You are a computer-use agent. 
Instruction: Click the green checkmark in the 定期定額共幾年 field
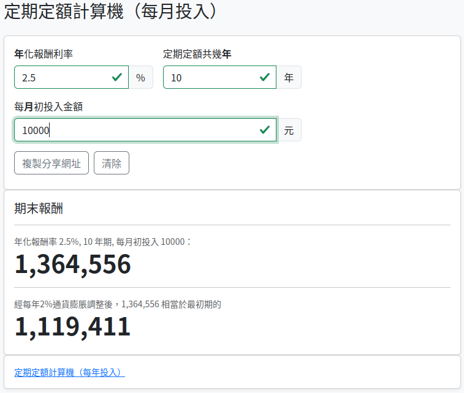point(265,78)
